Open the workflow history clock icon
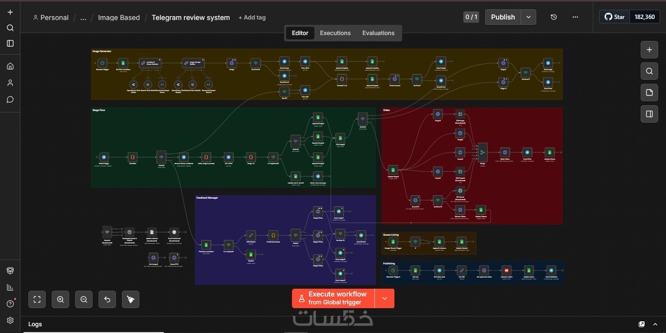Viewport: 666px width, 333px height. [x=554, y=17]
